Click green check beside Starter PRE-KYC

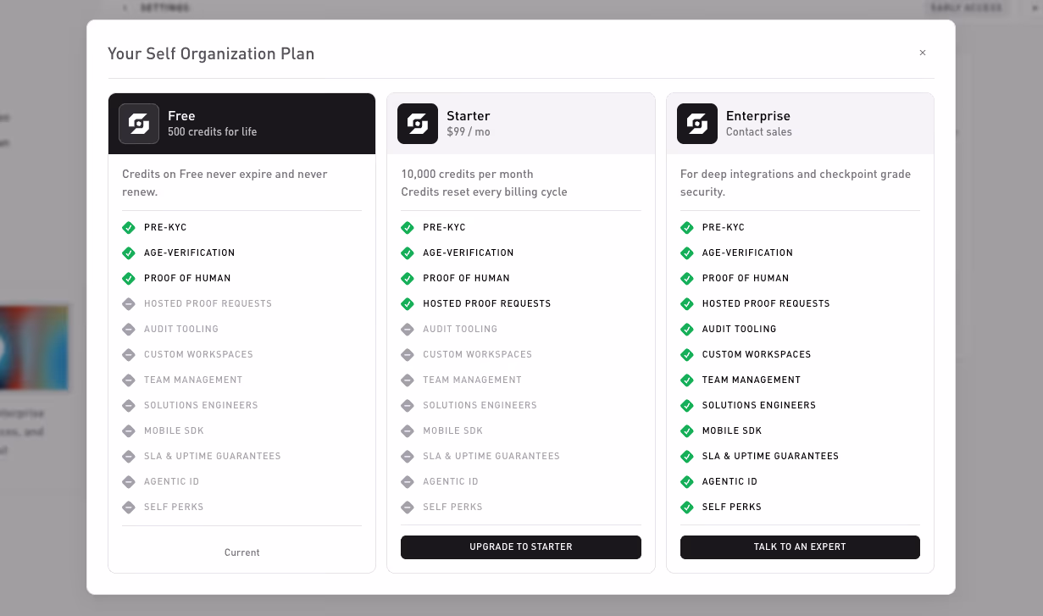pos(408,228)
